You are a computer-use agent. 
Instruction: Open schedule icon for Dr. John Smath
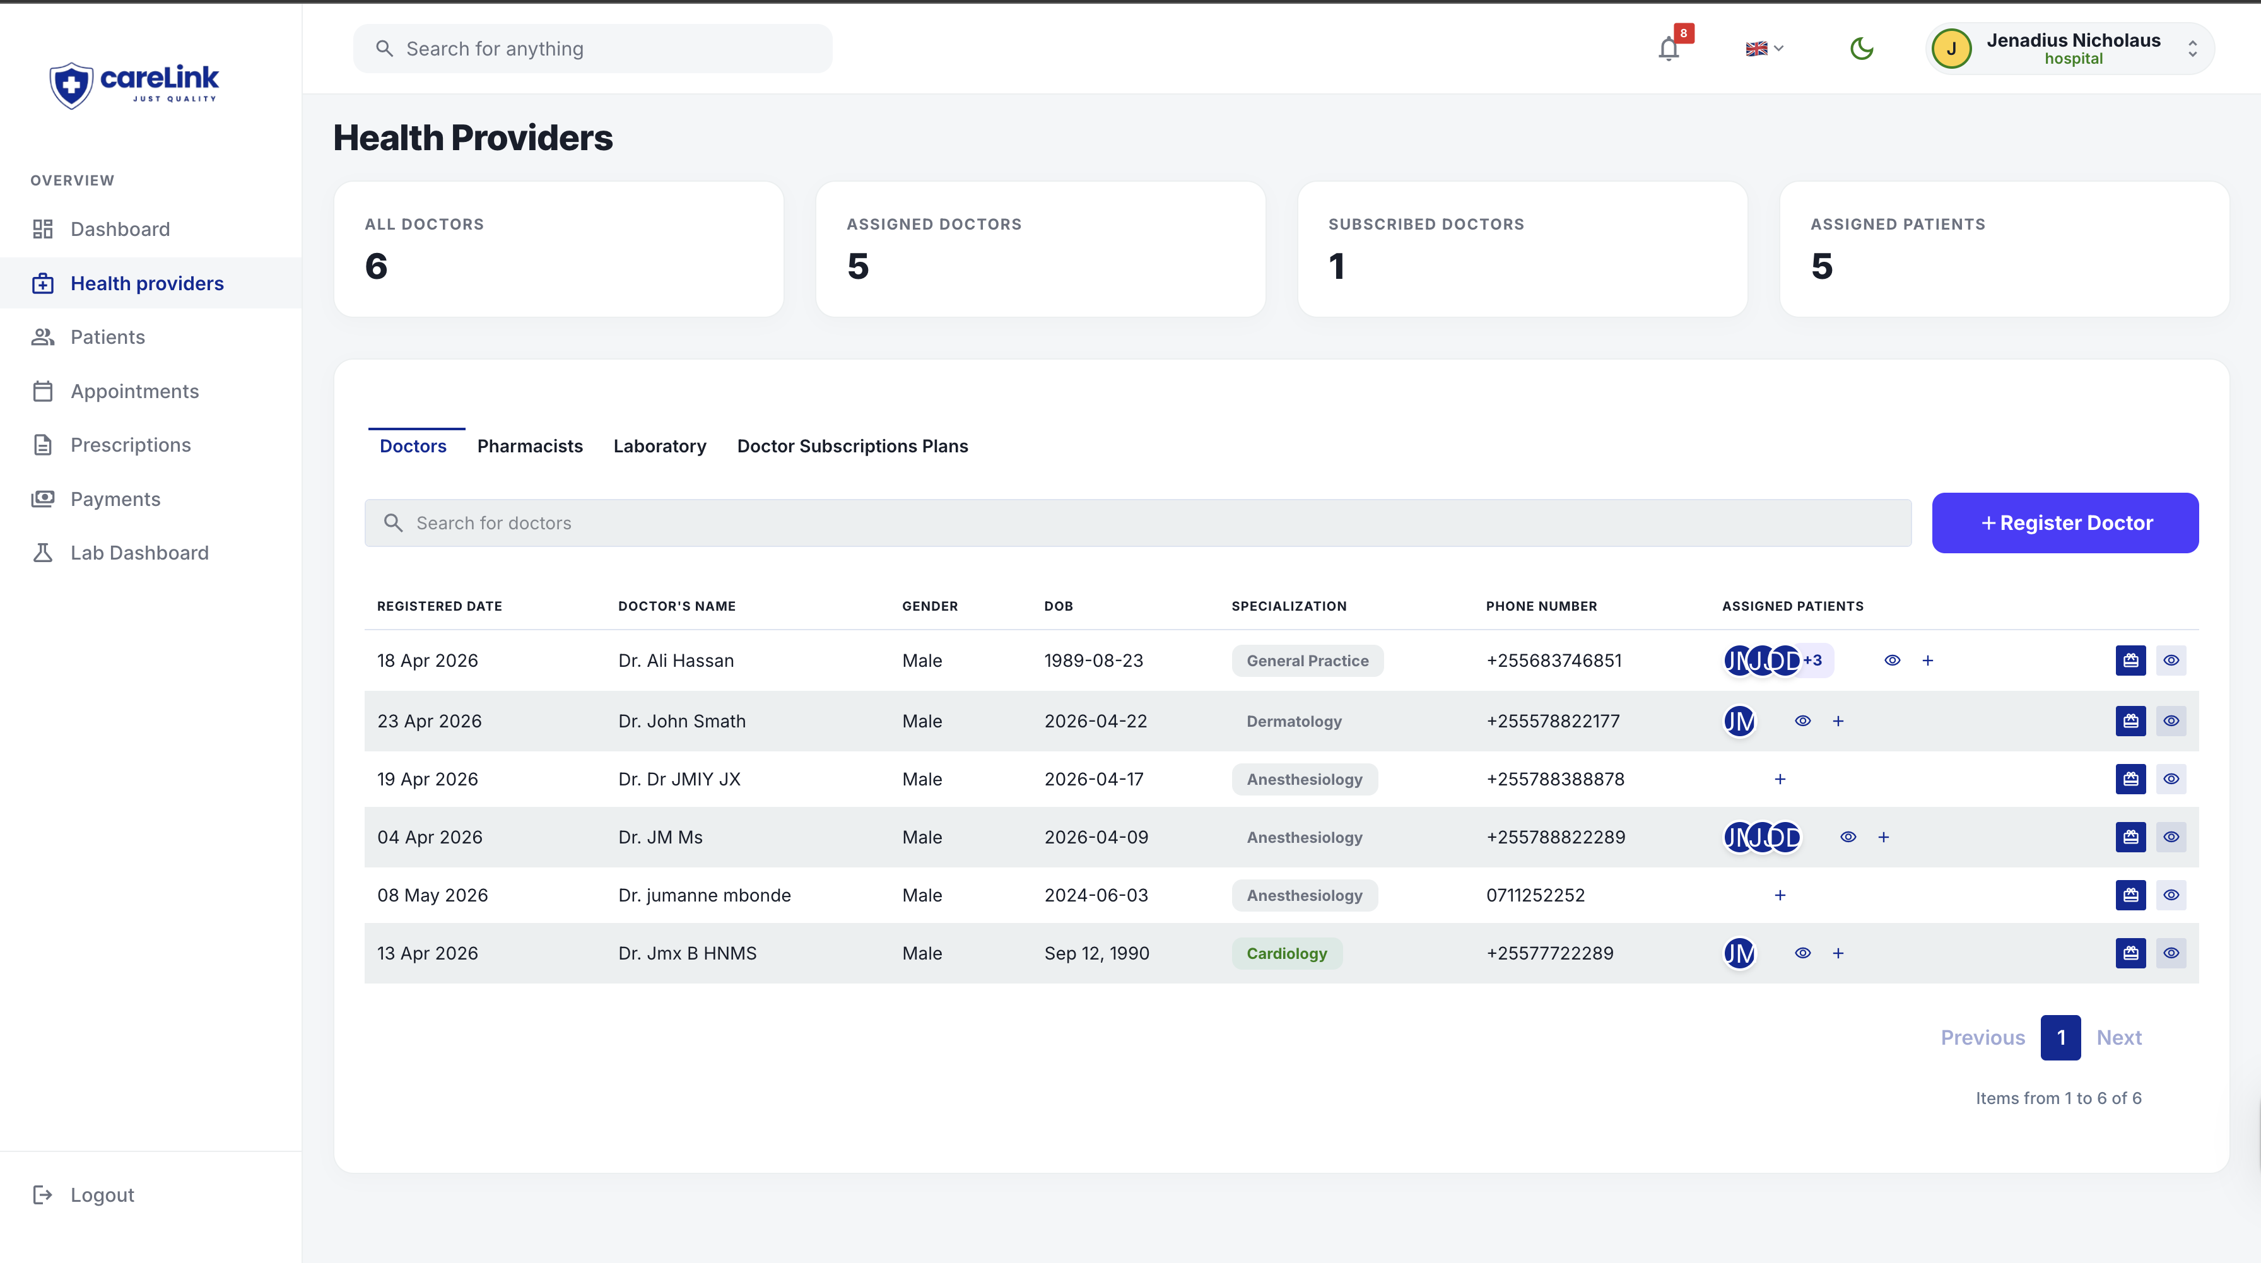2130,720
